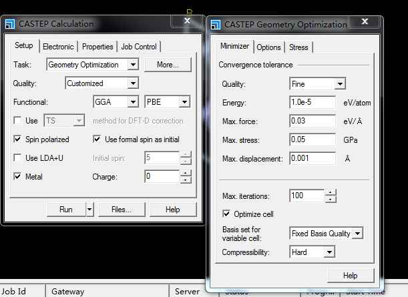Open the disabled TS DFT-D method dropdown
Viewport: 408px width, 297px height.
click(x=79, y=121)
